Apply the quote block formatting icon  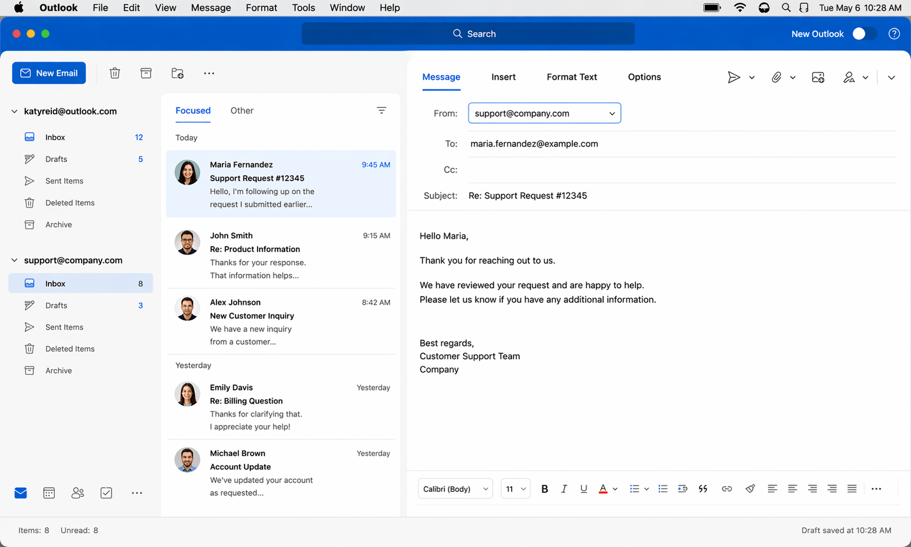tap(703, 488)
